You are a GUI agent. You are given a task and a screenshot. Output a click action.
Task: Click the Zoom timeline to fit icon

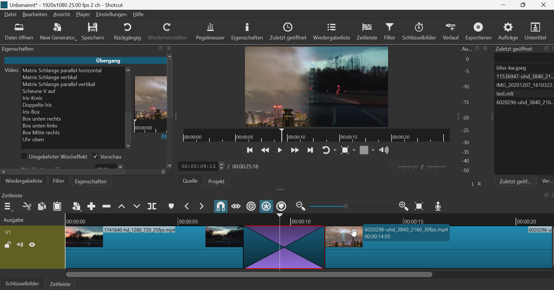419,206
